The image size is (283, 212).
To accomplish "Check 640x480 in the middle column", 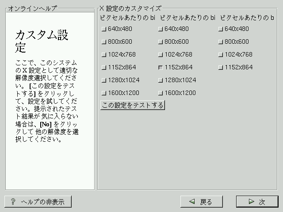I will click(x=161, y=29).
